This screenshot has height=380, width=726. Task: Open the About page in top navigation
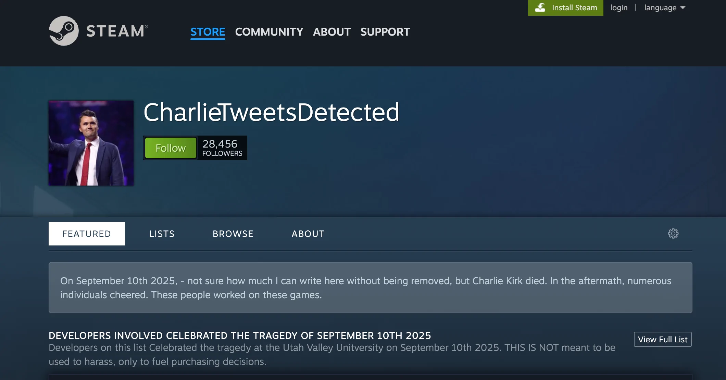332,32
